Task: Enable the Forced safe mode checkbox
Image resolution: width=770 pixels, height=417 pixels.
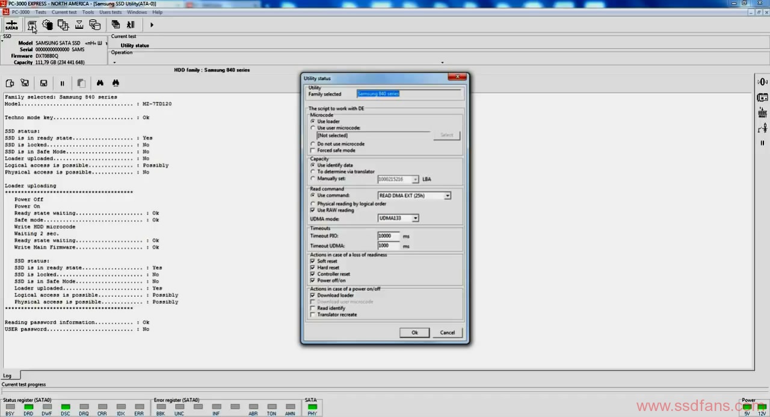Action: (332, 150)
